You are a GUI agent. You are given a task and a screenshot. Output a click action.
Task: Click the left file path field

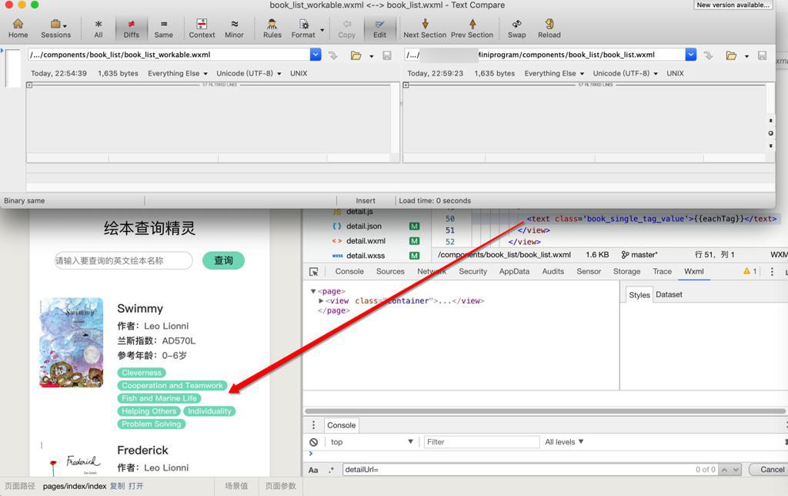point(169,55)
